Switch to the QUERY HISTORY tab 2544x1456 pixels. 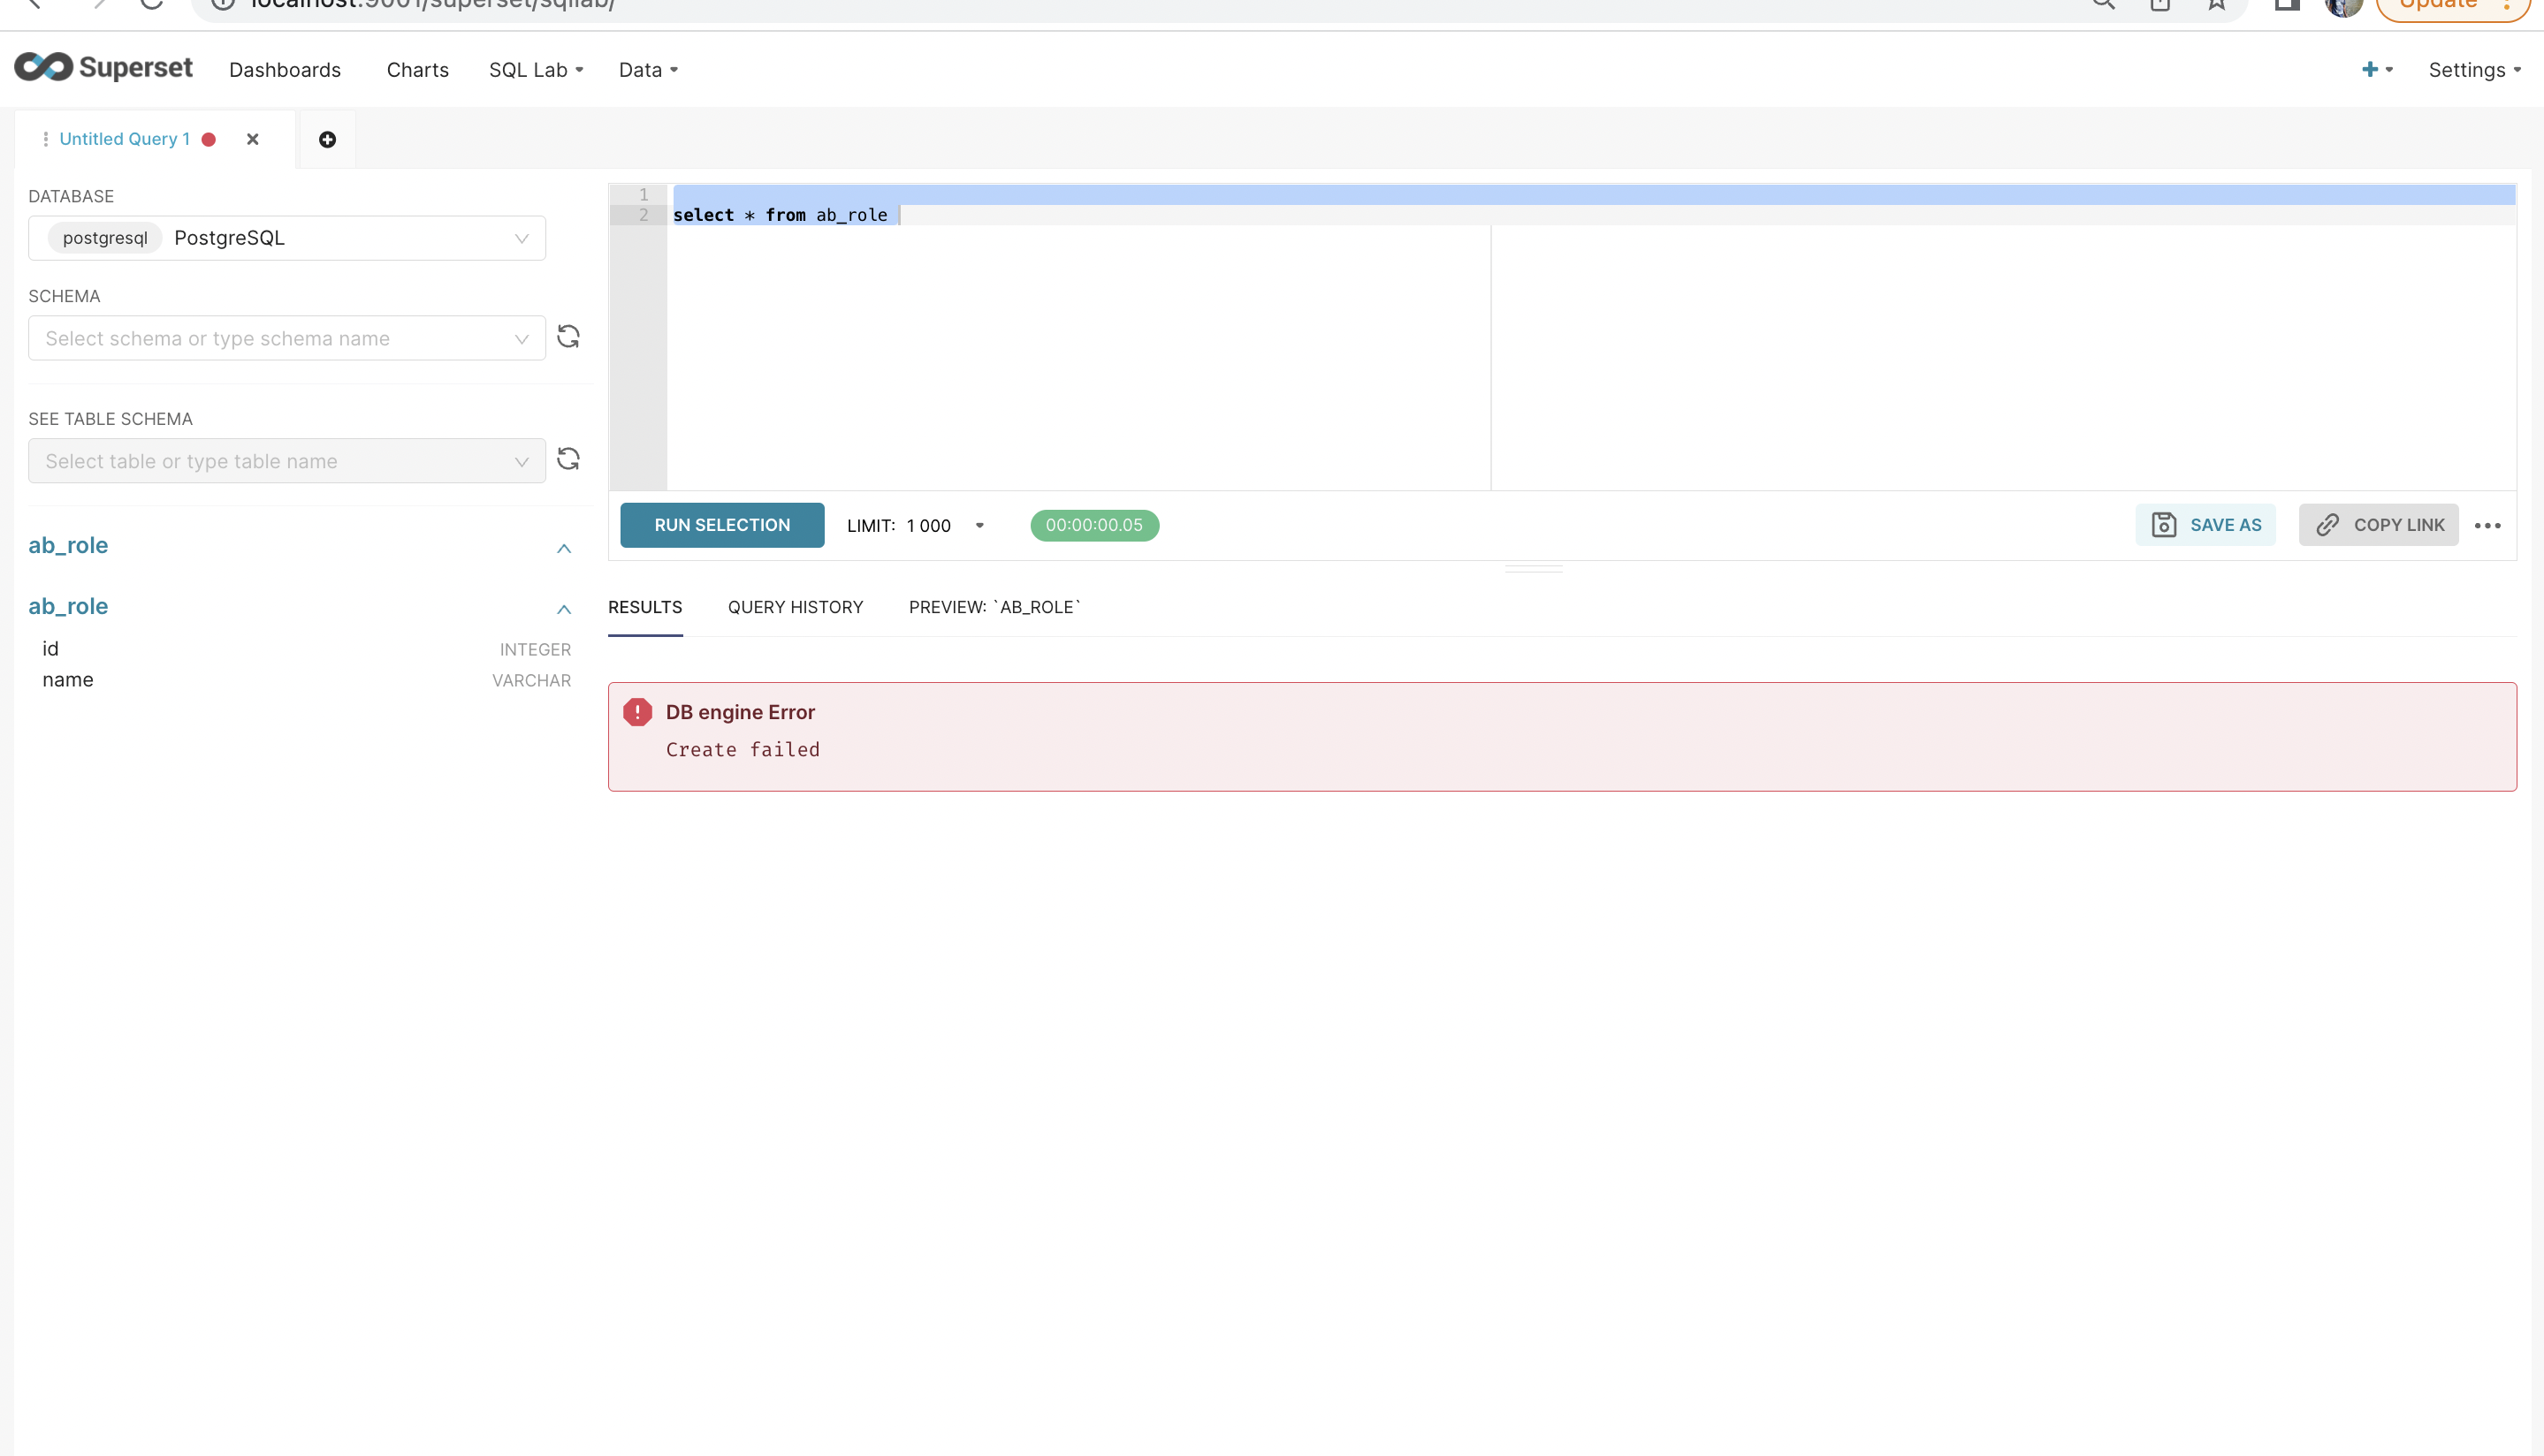[x=796, y=607]
